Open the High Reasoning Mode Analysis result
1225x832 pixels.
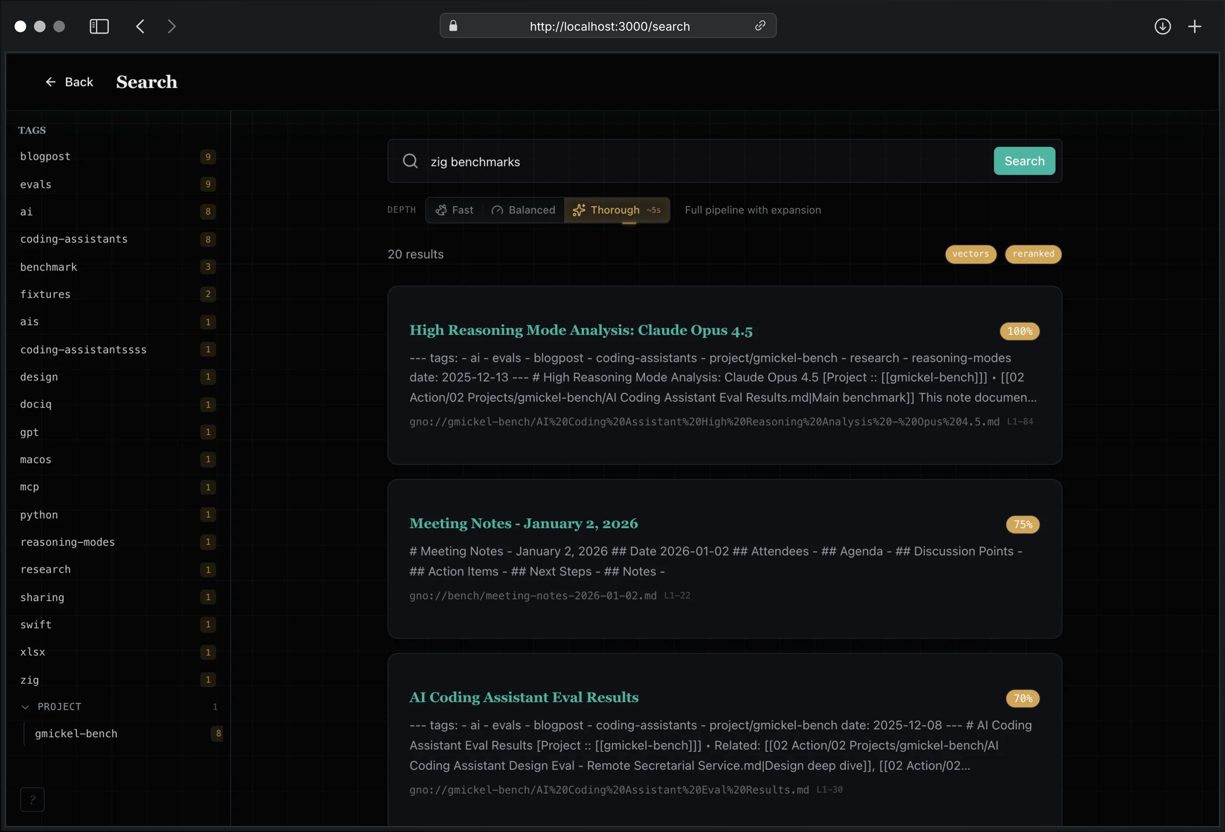[580, 330]
